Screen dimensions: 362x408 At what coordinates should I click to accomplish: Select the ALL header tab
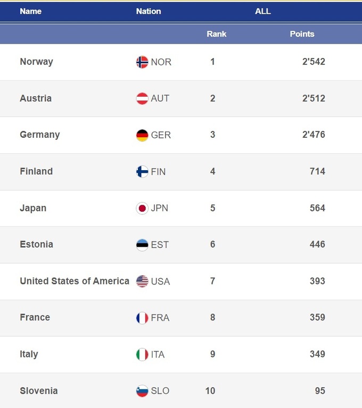tap(263, 11)
